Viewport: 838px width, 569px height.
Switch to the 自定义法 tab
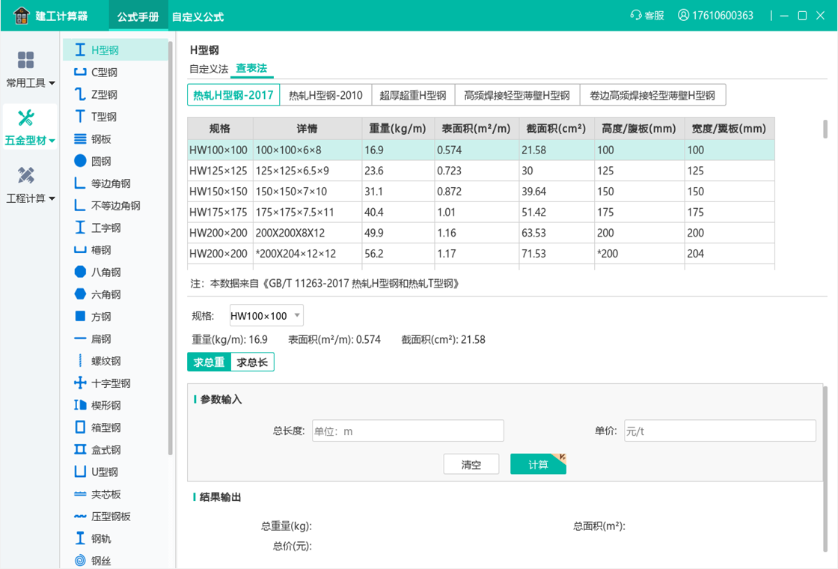(209, 68)
